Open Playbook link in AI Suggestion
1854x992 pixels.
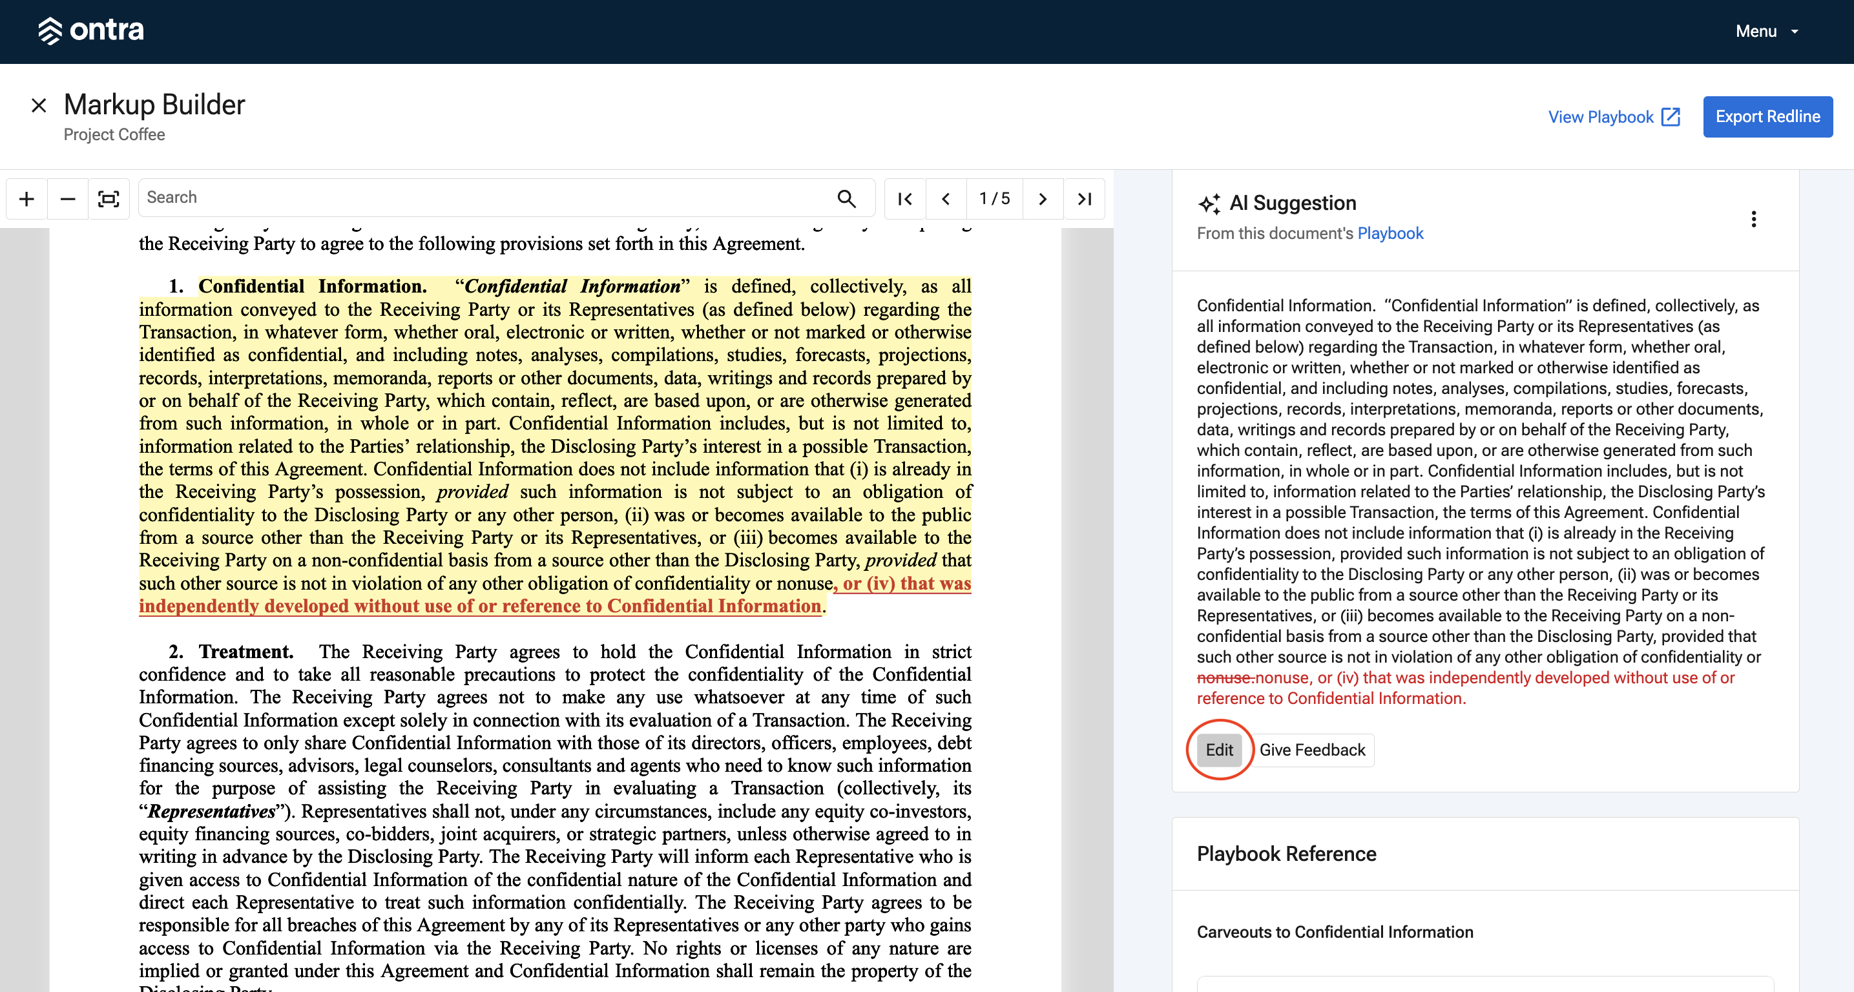click(x=1390, y=233)
